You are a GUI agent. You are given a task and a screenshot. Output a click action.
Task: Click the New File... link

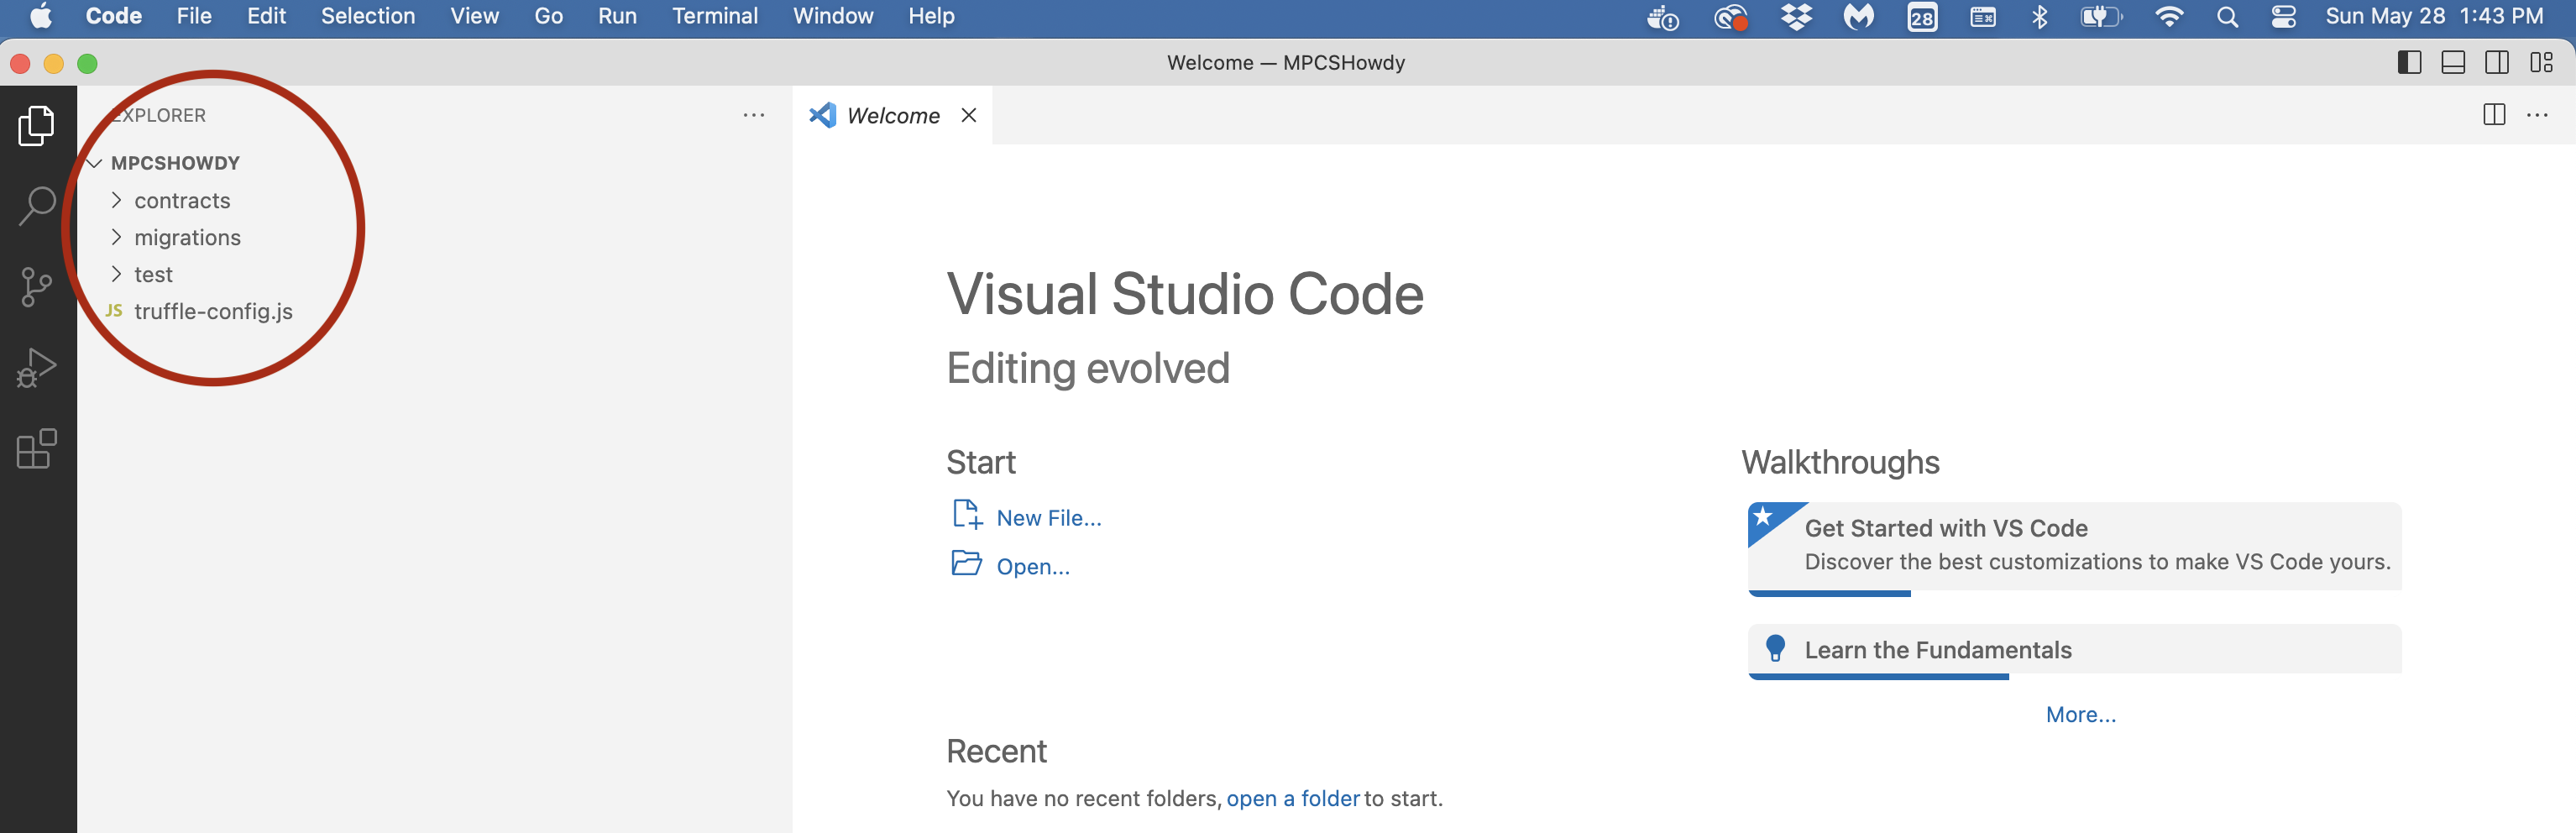pos(1048,518)
